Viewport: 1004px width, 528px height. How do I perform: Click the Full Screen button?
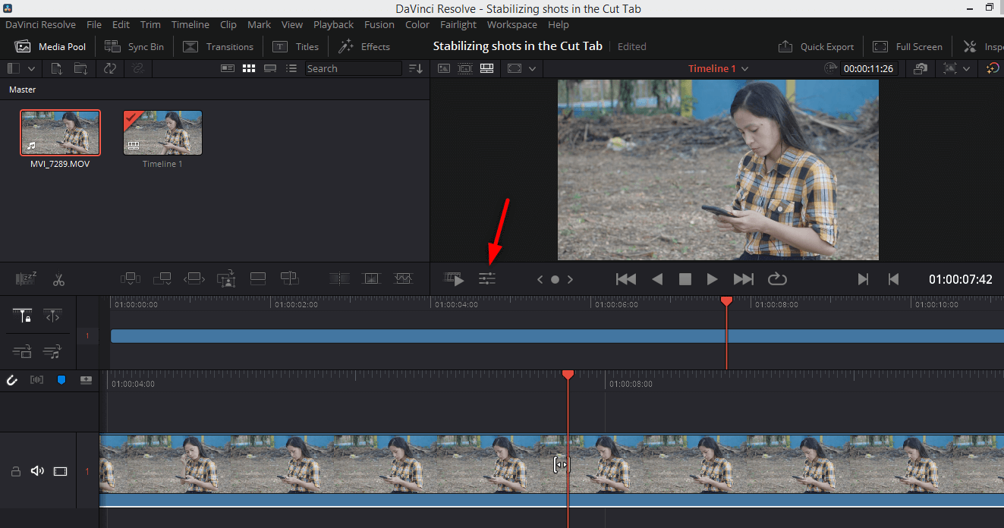(x=908, y=46)
